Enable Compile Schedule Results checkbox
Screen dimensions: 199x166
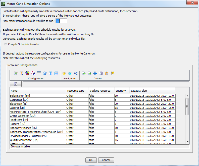[x=6, y=44]
